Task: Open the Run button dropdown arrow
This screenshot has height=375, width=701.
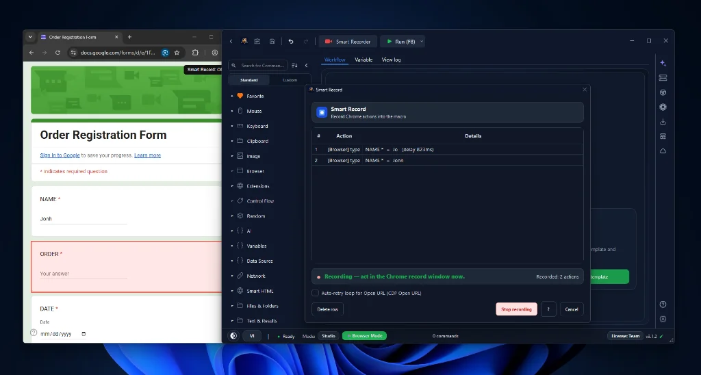Action: pos(422,42)
